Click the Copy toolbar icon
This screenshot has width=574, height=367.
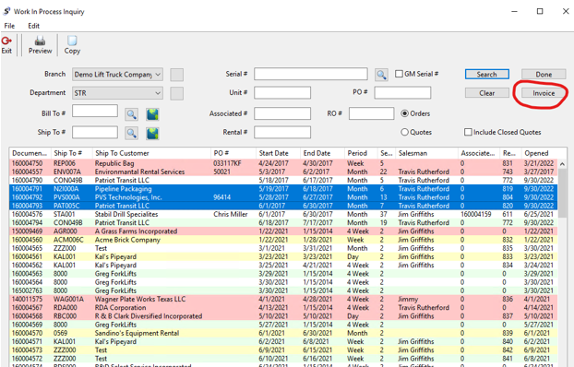click(x=72, y=45)
